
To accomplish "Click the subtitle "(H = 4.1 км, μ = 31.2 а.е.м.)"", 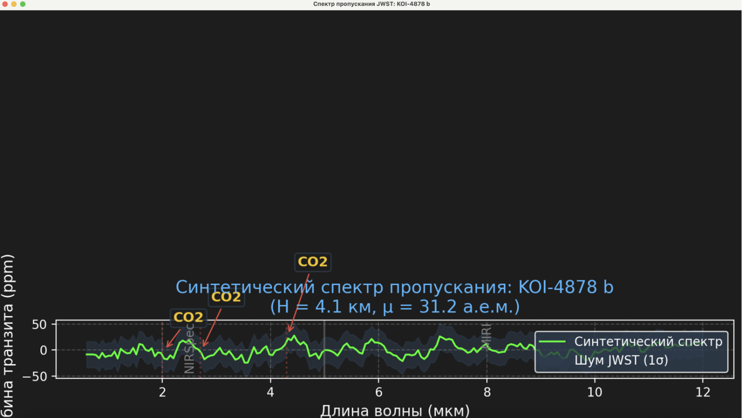I will click(x=395, y=307).
